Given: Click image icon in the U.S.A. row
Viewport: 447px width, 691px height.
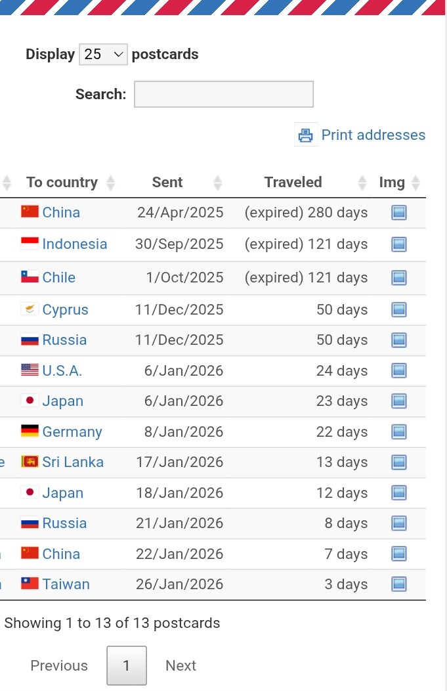Looking at the screenshot, I should 398,370.
